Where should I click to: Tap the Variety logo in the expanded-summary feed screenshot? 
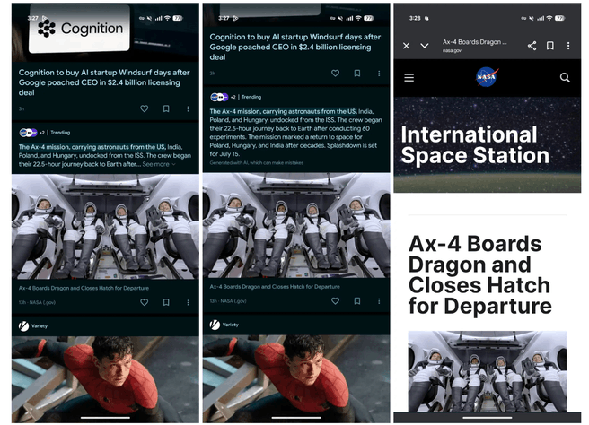pyautogui.click(x=215, y=325)
